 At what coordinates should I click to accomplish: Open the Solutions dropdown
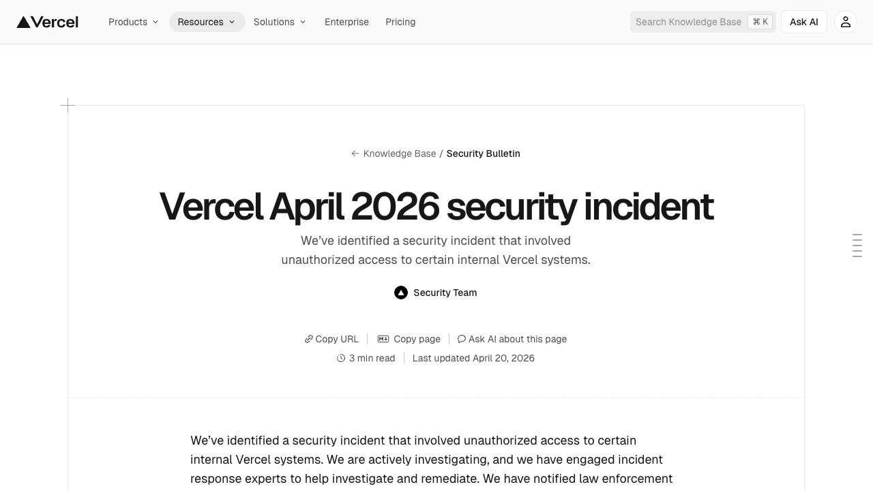280,22
